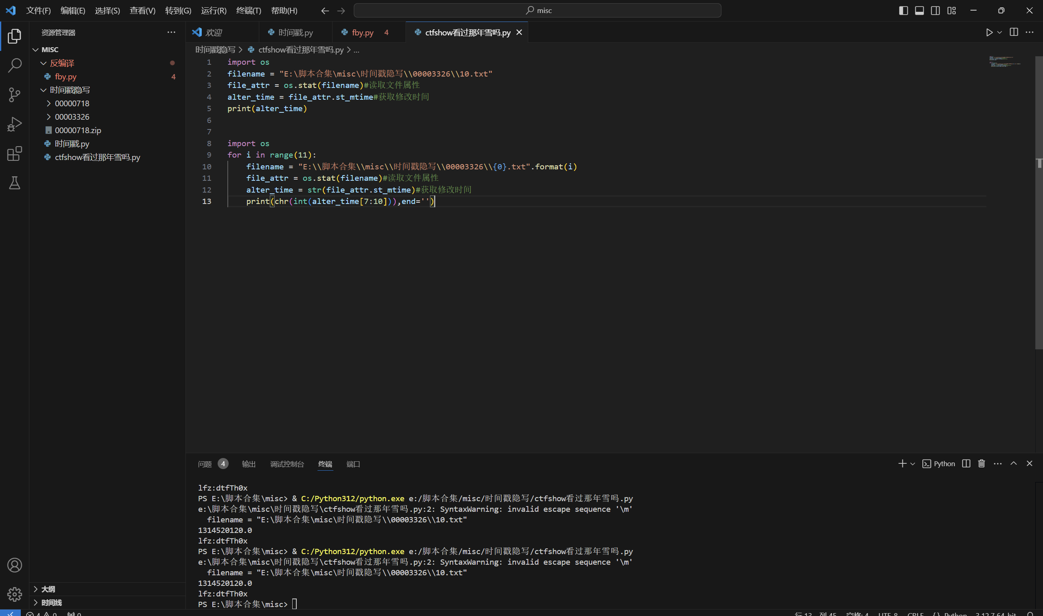
Task: Open the 运行(R) menu
Action: pyautogui.click(x=214, y=11)
